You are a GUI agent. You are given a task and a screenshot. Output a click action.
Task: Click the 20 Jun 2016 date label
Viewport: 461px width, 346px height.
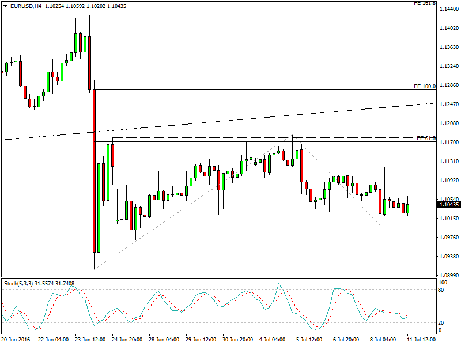(16, 339)
